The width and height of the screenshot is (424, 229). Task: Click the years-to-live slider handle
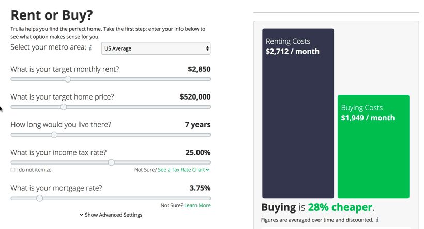point(54,135)
